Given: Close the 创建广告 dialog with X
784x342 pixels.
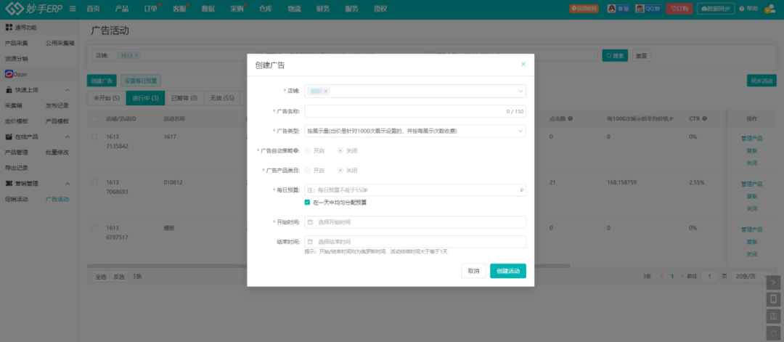Looking at the screenshot, I should [x=523, y=64].
